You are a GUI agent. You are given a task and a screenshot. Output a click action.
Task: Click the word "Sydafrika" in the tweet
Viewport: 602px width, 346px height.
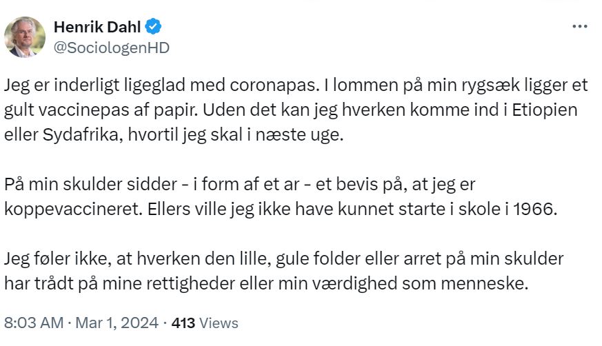67,134
